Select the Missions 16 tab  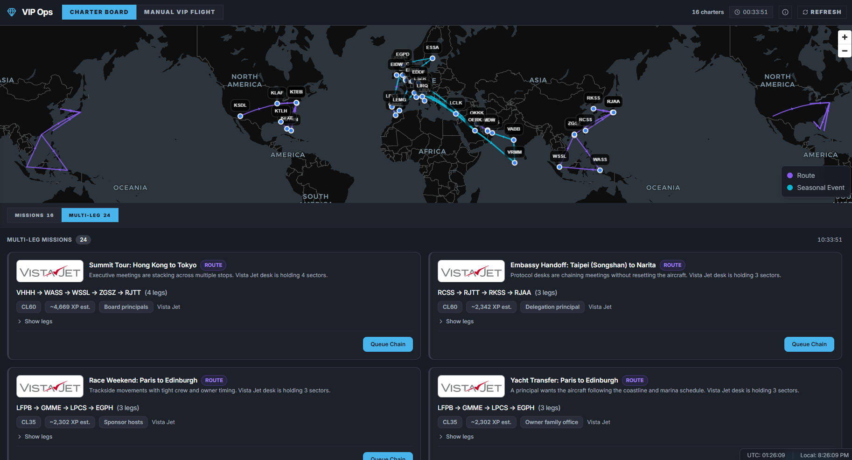[34, 215]
